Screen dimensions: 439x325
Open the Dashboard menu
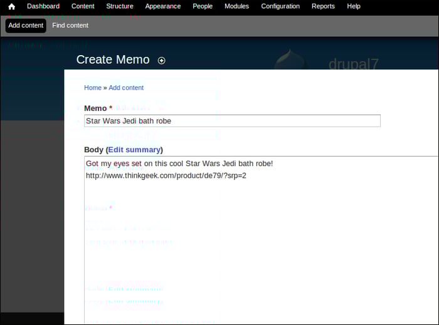pyautogui.click(x=43, y=6)
